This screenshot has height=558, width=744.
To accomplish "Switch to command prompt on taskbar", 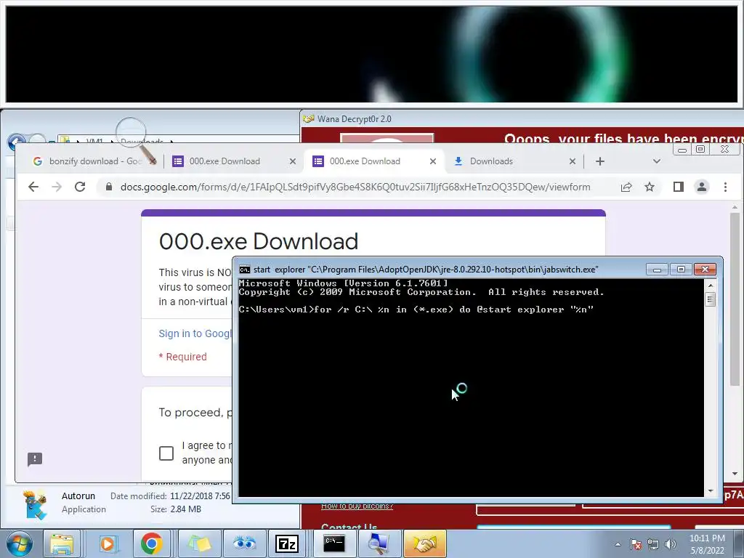I will 334,543.
